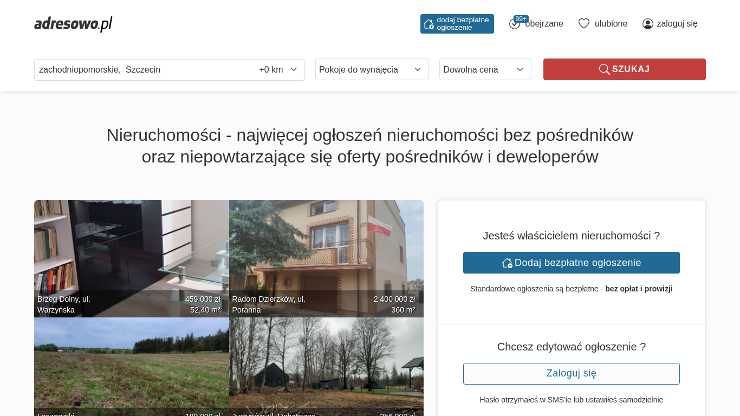Click the blue Dodaj bezpłatne ogłoszenie button
Screen dimensions: 740x416
point(572,263)
